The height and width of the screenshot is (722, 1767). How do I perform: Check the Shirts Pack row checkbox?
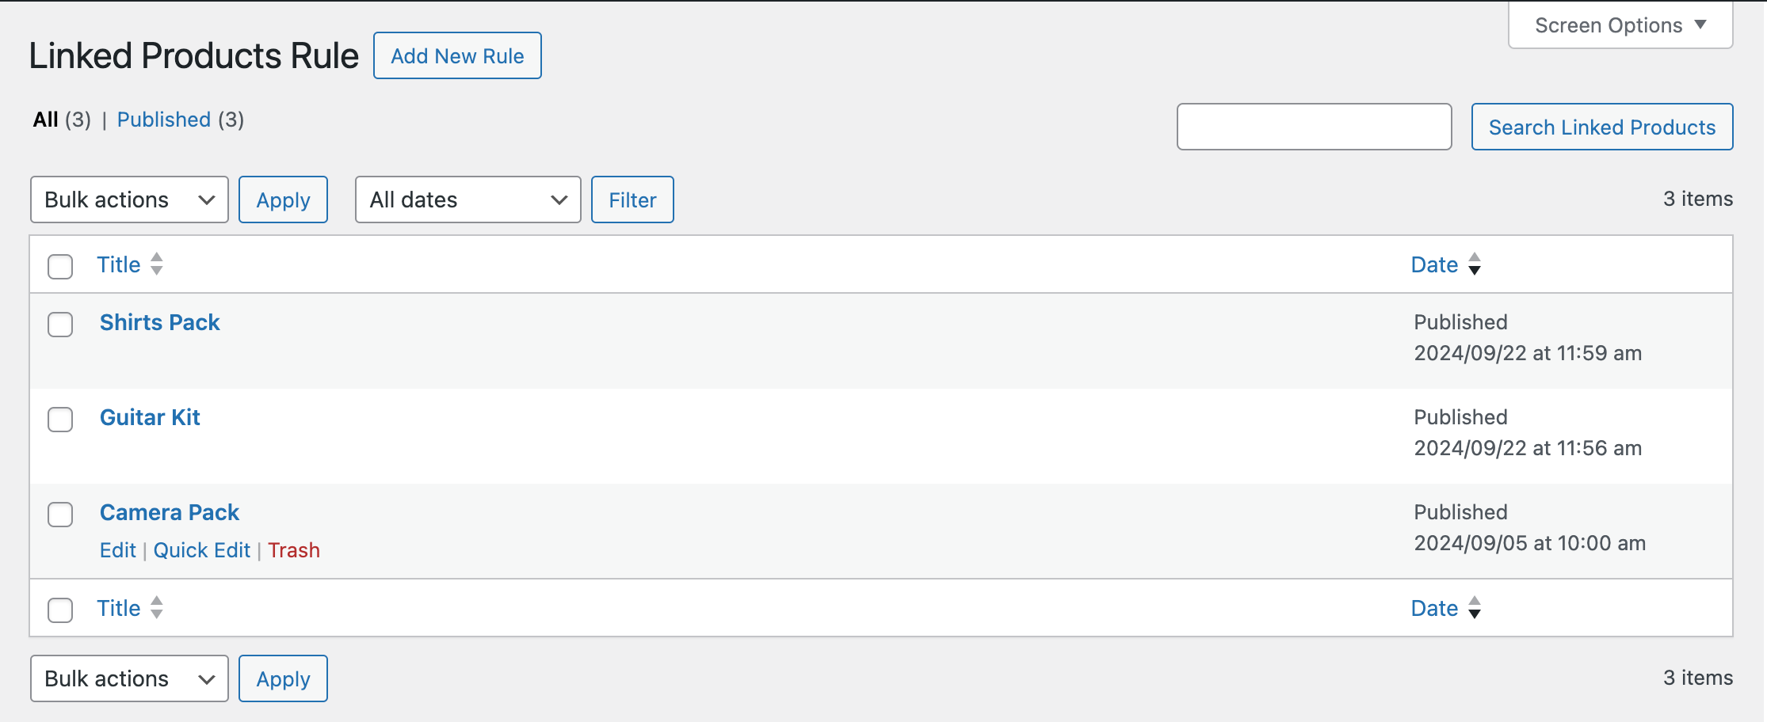[x=60, y=325]
